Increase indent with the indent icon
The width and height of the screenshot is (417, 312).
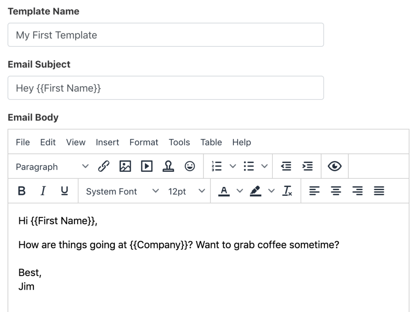[x=307, y=166]
